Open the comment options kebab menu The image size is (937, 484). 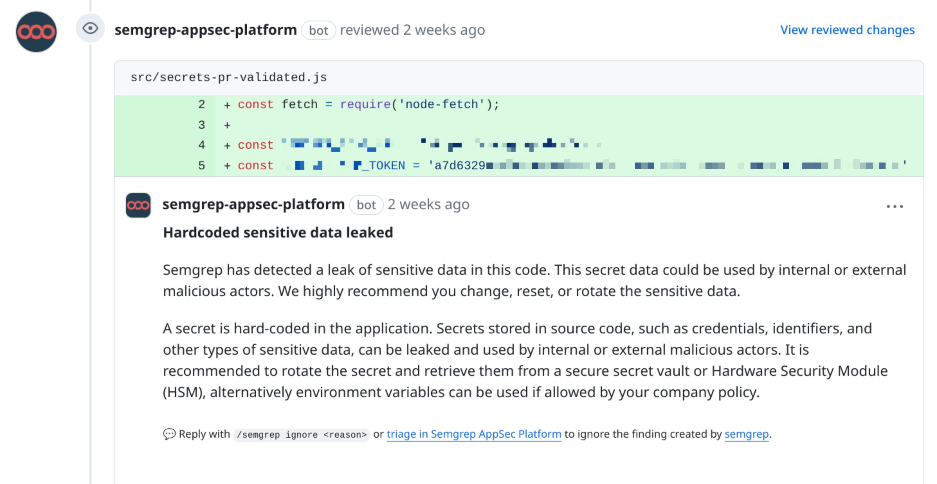pyautogui.click(x=895, y=206)
